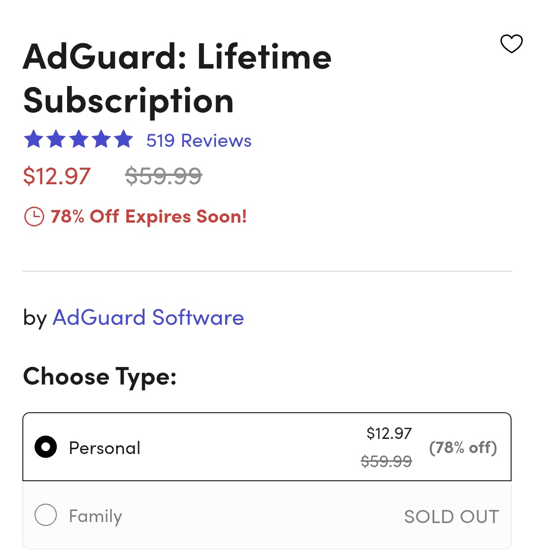Image resolution: width=533 pixels, height=560 pixels.
Task: Click the Personal option label
Action: [x=105, y=448]
